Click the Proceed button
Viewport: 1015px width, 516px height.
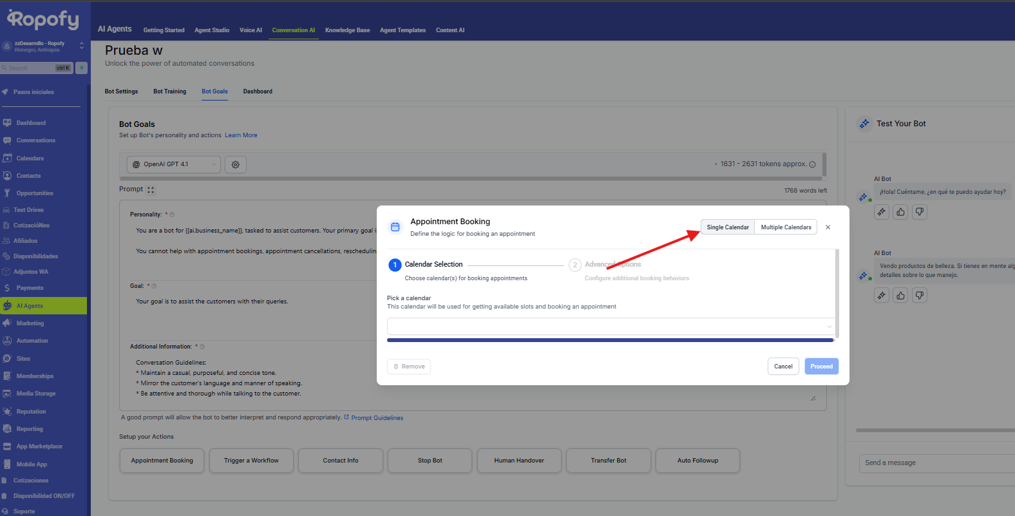click(821, 367)
